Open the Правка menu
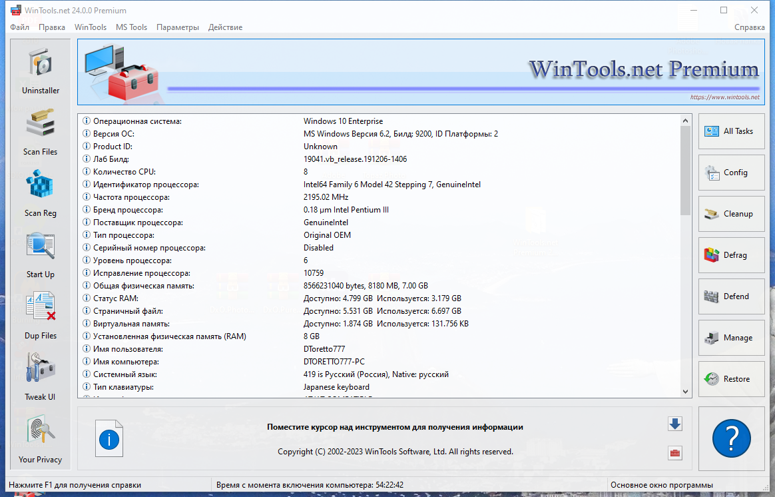 click(x=52, y=27)
